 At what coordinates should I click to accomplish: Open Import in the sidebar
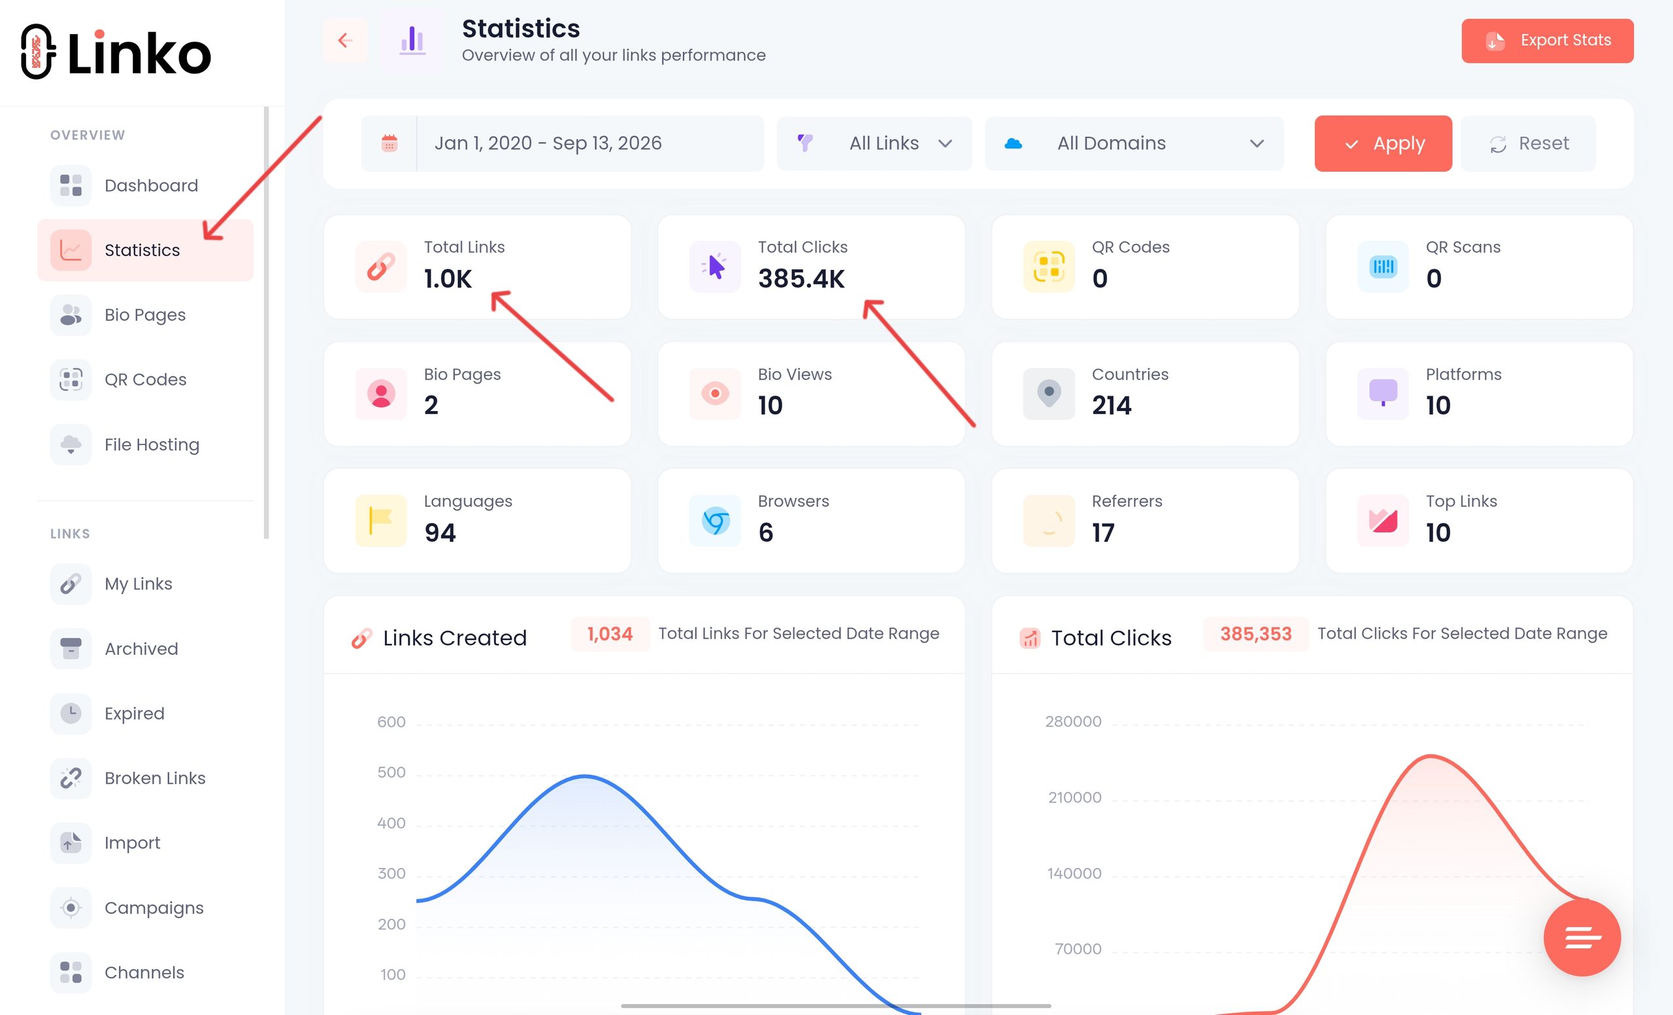(x=145, y=842)
